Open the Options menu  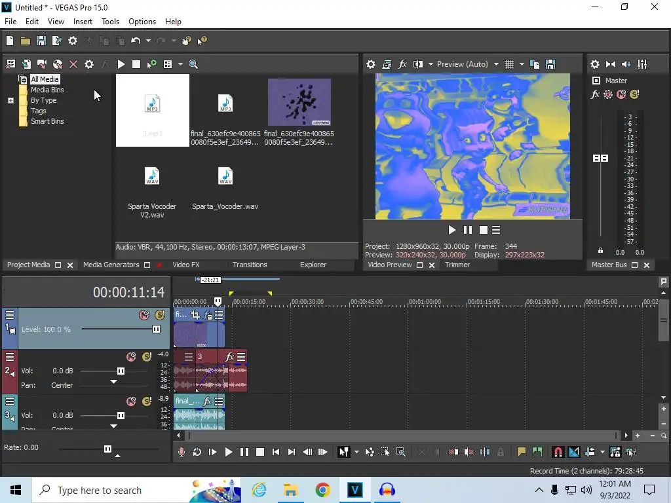click(x=142, y=22)
